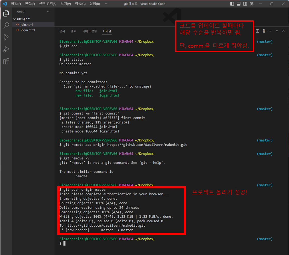Click the 'git remove -v' command line
289x255 pixels.
(74, 158)
